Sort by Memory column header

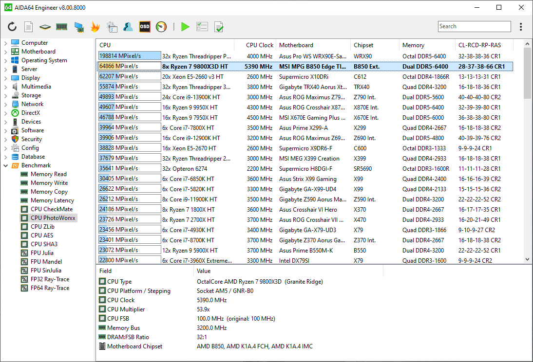(427, 45)
